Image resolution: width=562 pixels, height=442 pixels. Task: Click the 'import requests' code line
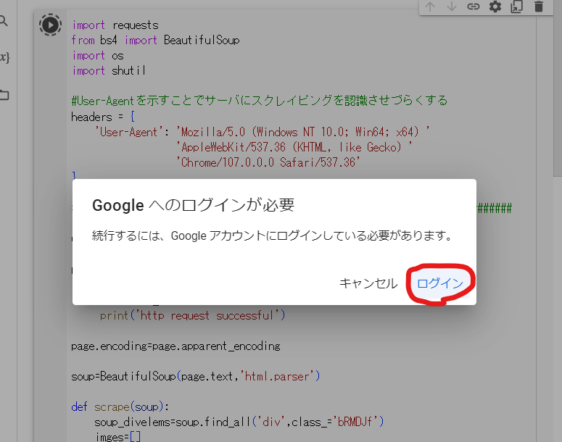[115, 25]
